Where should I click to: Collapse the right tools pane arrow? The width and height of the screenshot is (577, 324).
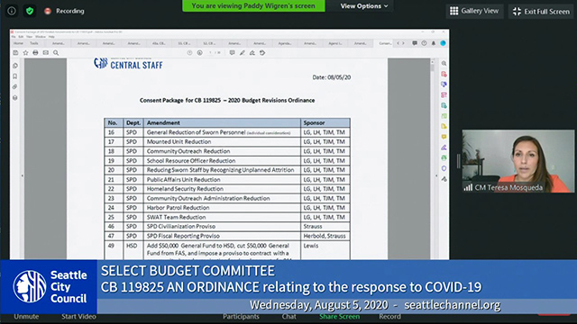coord(436,176)
